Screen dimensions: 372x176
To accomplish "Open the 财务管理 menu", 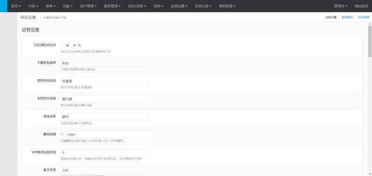I will click(x=112, y=6).
